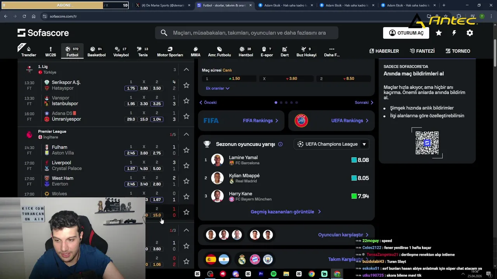Select the draw odds 3.60
The width and height of the screenshot is (497, 279).
pyautogui.click(x=287, y=79)
